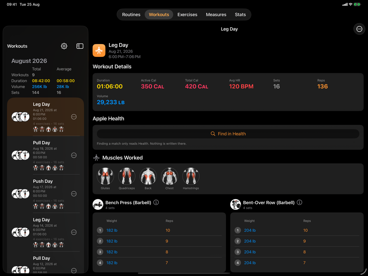Open workouts settings gear
Screen dimensions: 368x276
[x=64, y=46]
